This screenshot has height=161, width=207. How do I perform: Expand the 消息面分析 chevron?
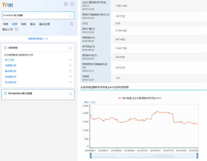[70, 65]
